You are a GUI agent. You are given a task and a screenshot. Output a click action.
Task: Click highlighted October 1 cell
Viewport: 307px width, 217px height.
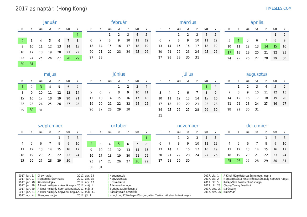click(x=147, y=138)
